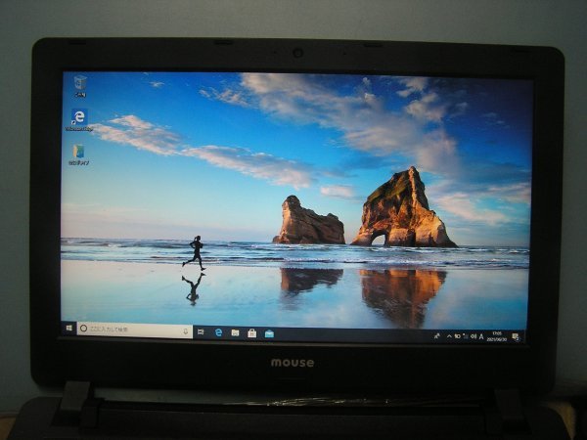The height and width of the screenshot is (440, 587).
Task: Toggle the IME input mode indicator A
Action: coord(481,336)
